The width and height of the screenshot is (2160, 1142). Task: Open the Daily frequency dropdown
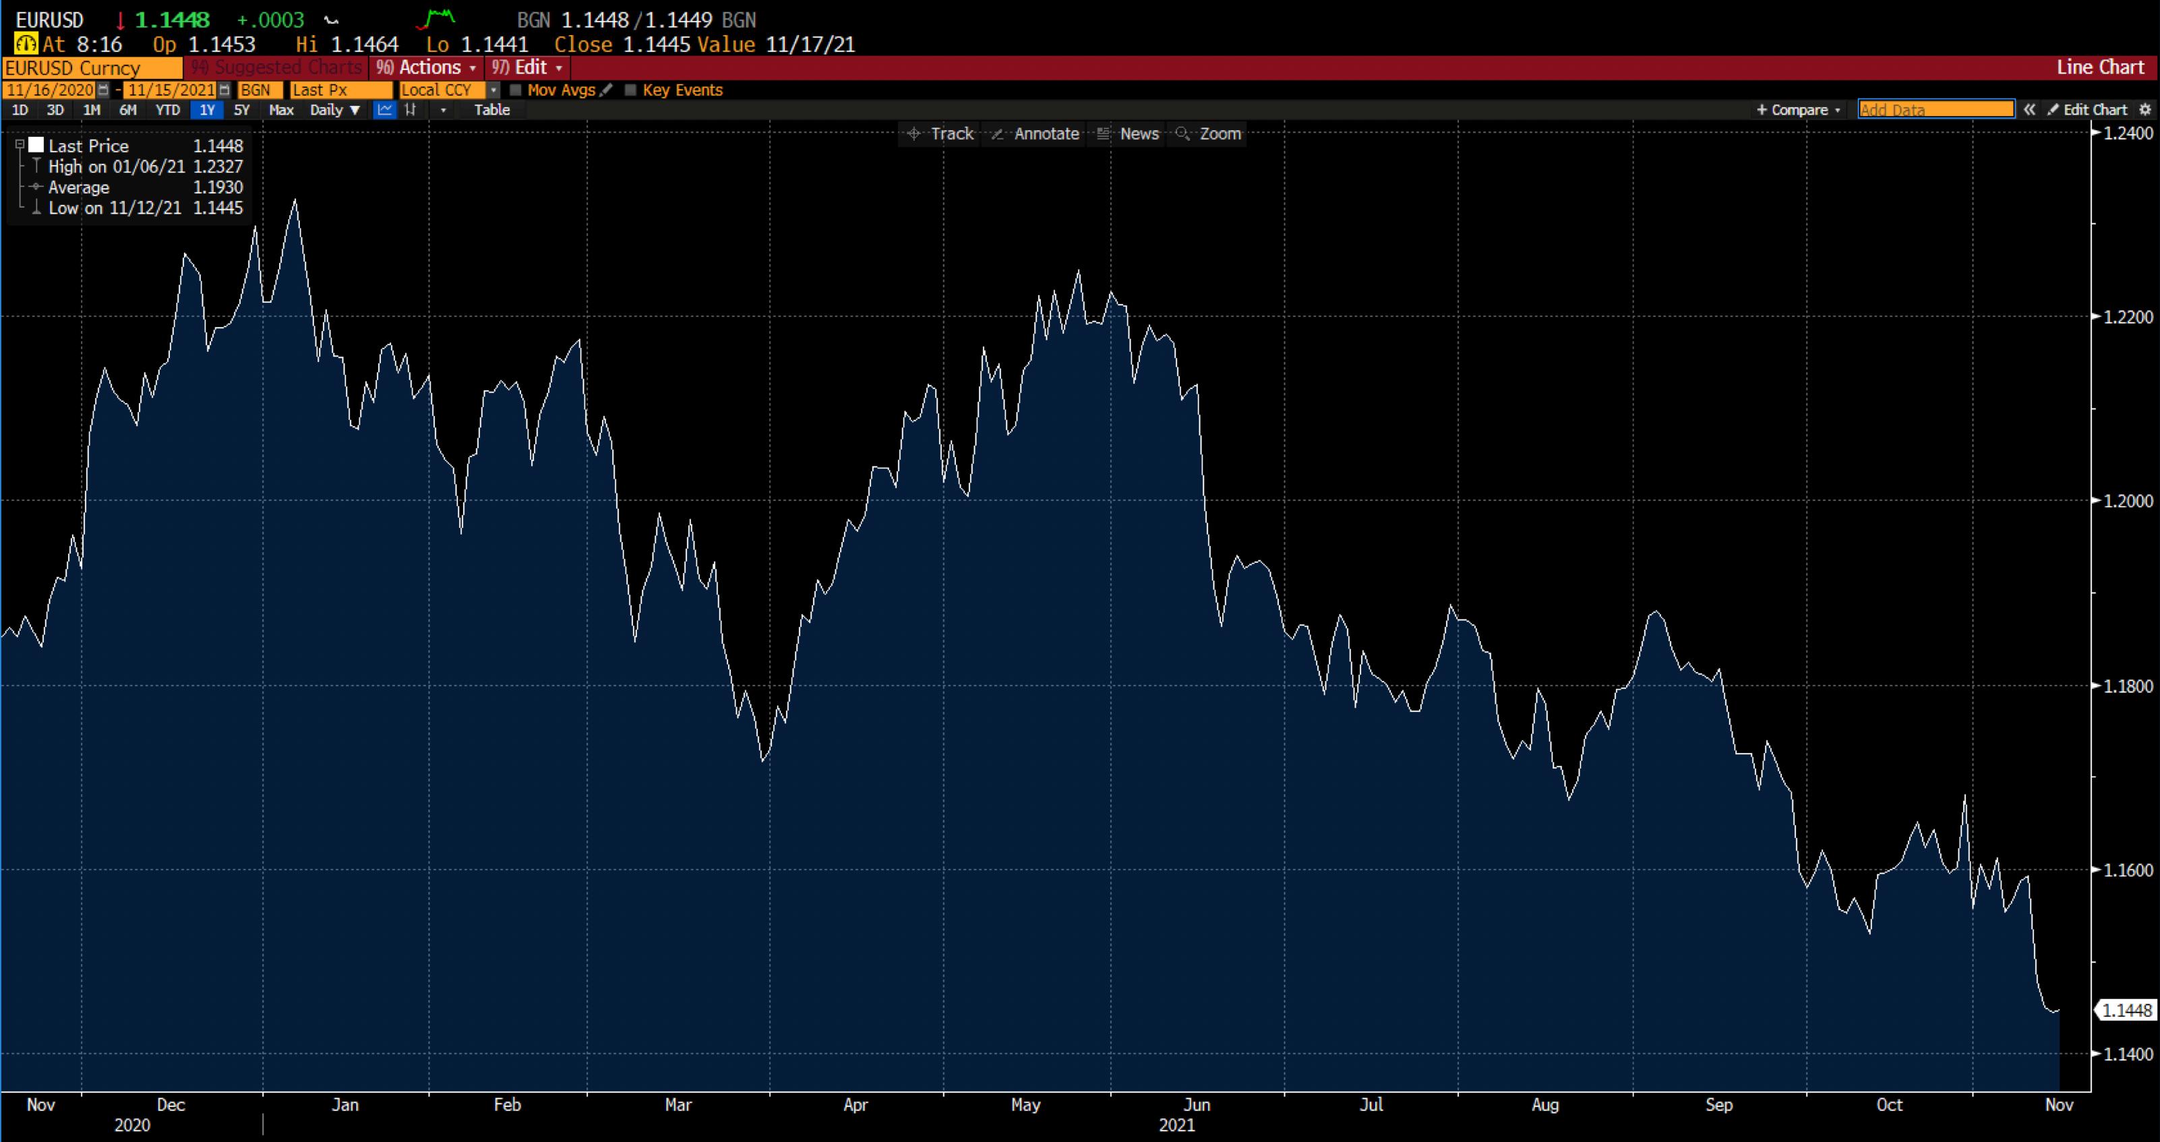coord(334,110)
